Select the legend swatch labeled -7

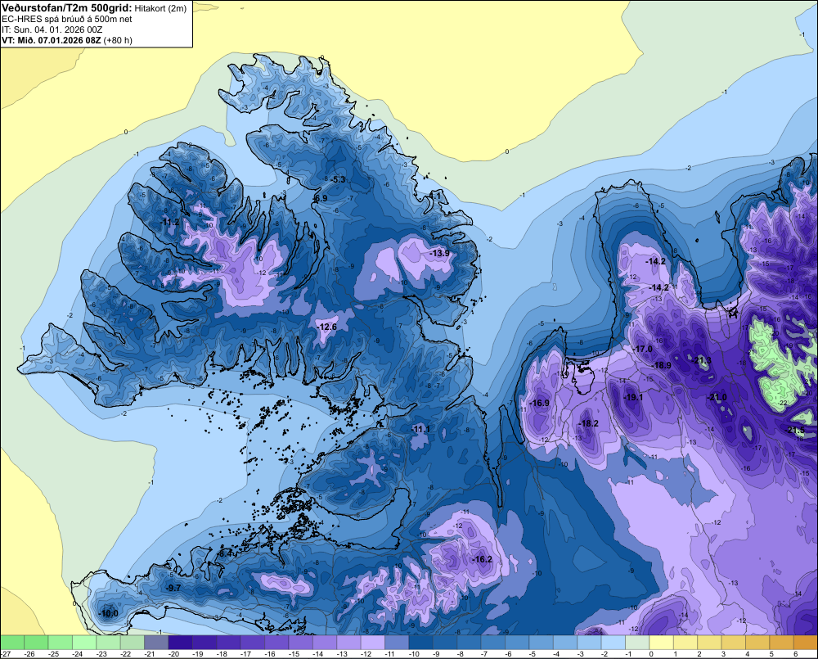click(492, 643)
